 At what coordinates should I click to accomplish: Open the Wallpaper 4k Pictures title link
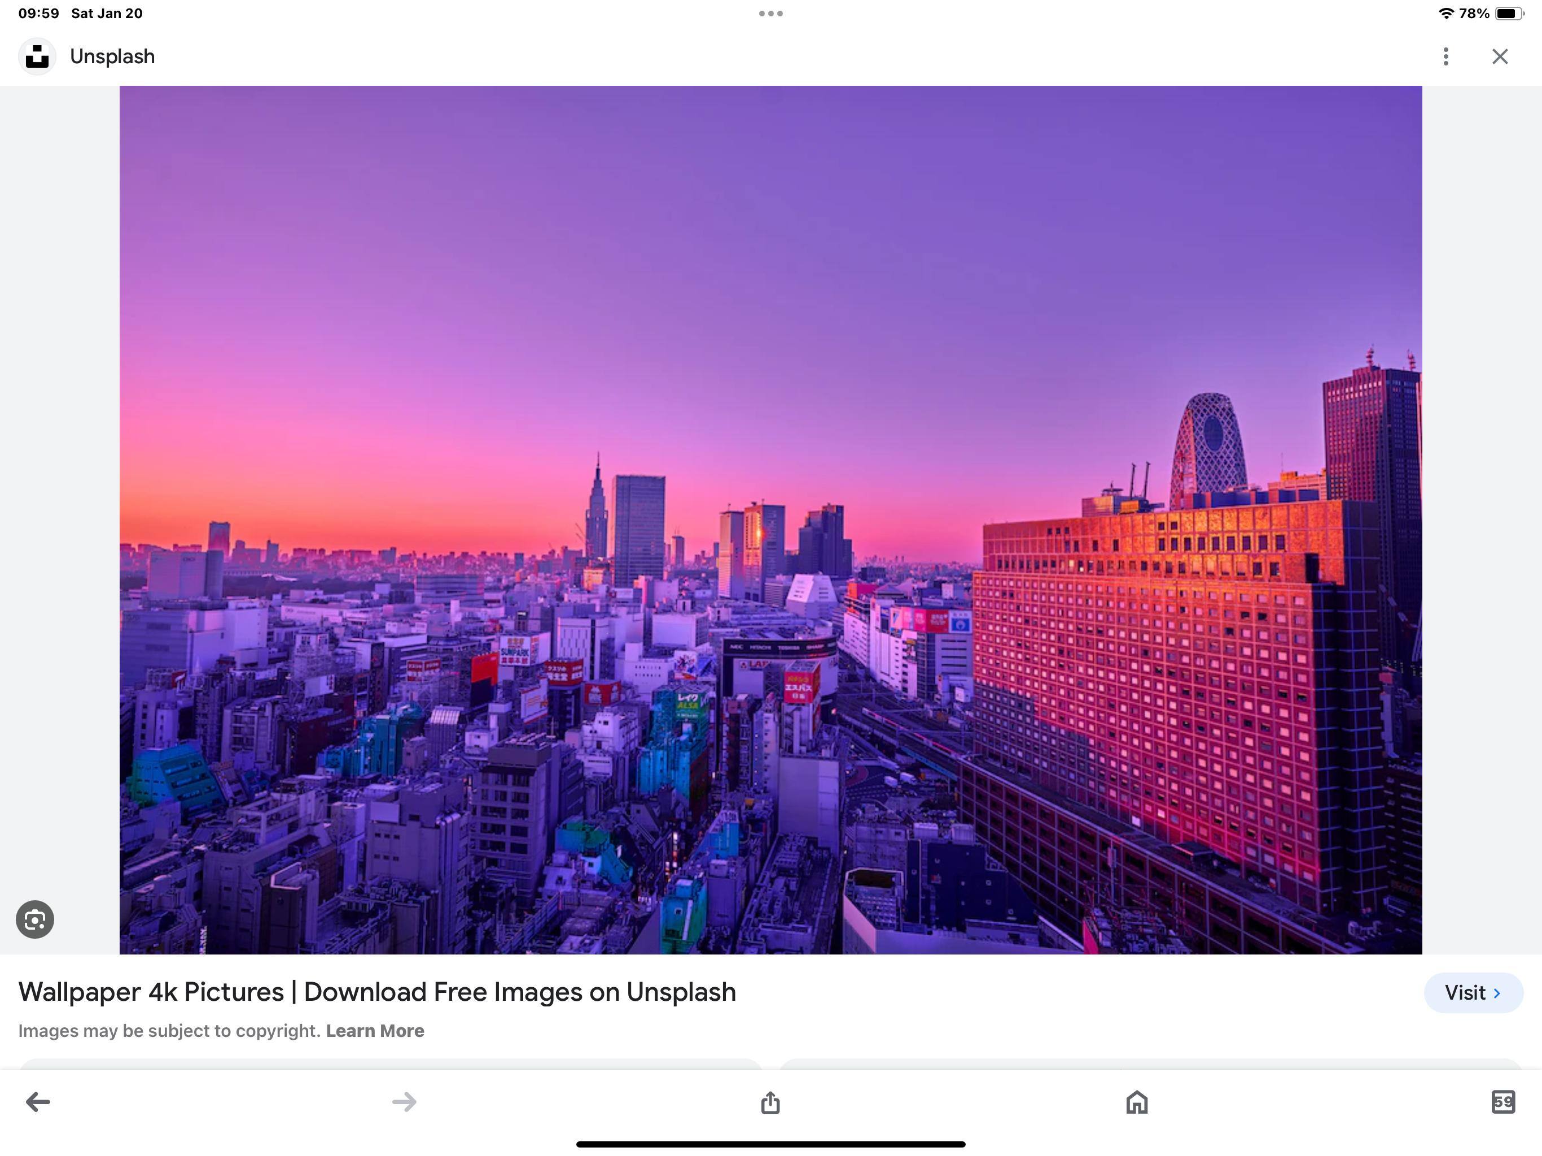point(376,991)
